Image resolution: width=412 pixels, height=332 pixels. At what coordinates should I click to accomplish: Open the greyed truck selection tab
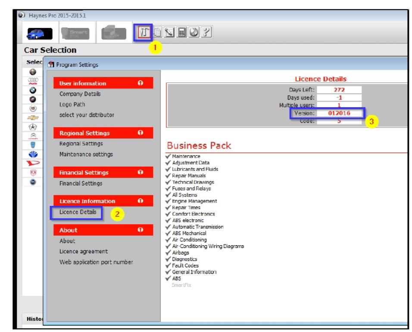(x=114, y=33)
